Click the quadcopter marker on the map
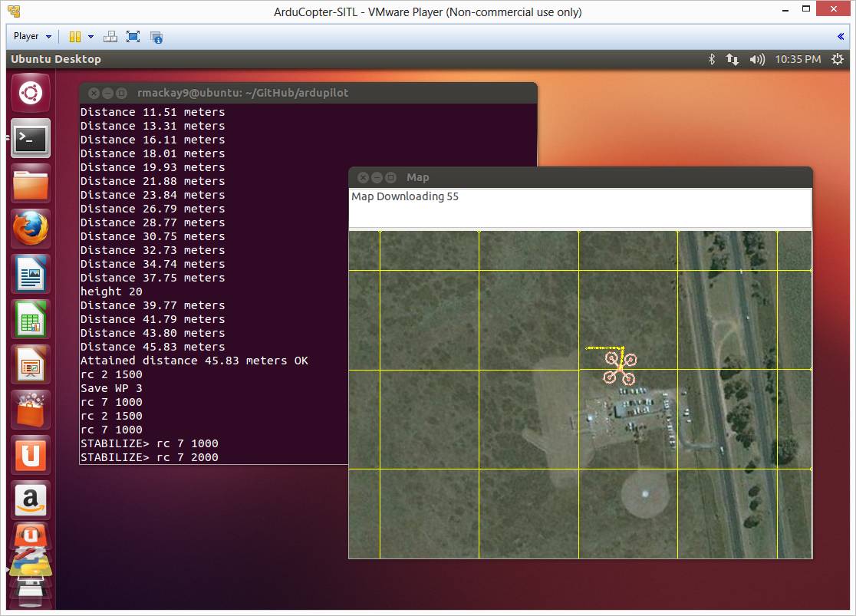856x616 pixels. [620, 368]
